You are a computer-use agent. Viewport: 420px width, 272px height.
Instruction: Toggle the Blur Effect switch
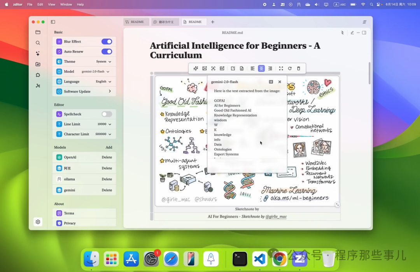click(107, 42)
